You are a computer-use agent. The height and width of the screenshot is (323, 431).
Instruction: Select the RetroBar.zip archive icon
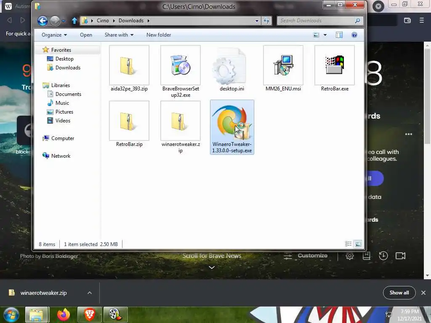(x=129, y=121)
